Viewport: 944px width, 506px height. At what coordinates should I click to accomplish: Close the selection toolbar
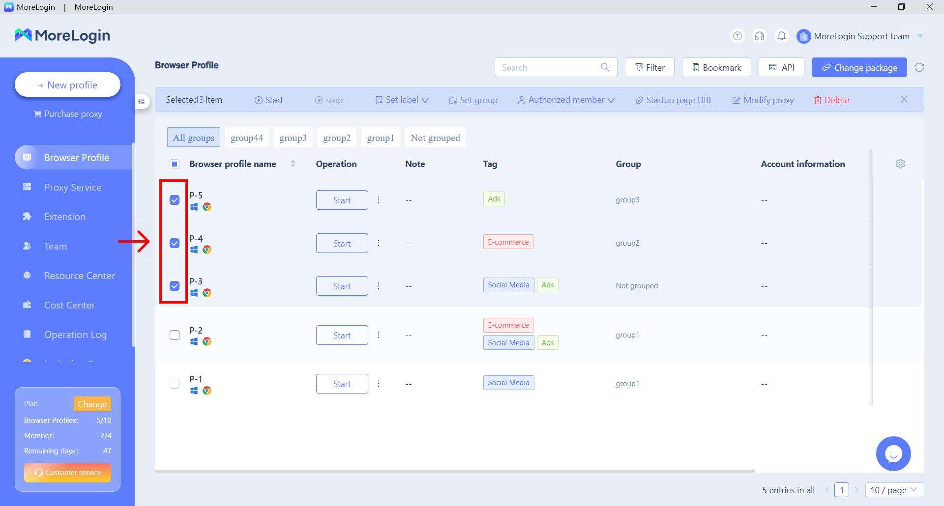coord(904,99)
